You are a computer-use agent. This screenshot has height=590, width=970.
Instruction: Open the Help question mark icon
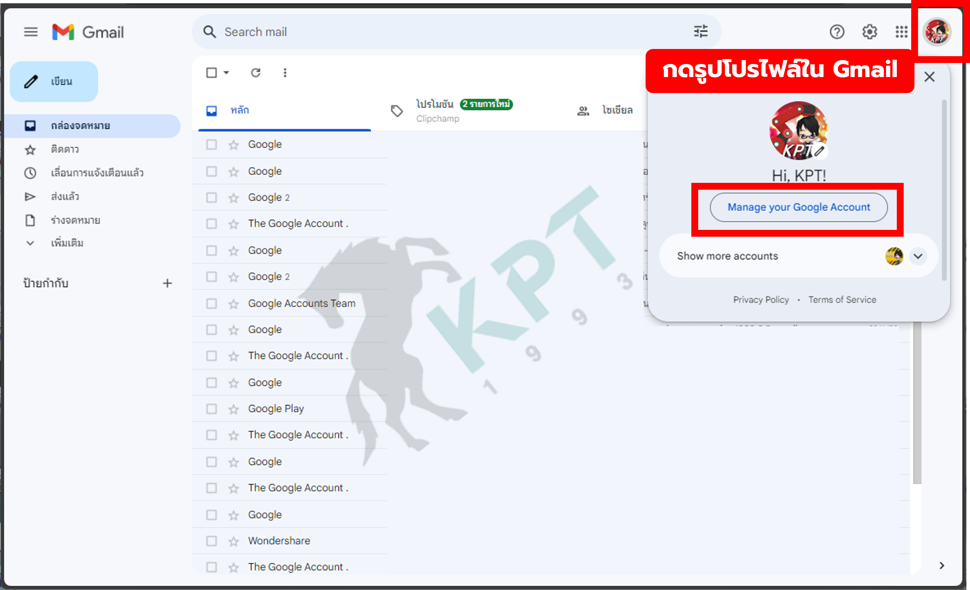click(x=837, y=32)
